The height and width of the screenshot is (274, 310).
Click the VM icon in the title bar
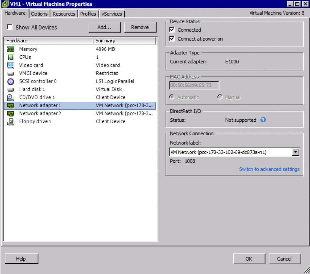[5, 4]
